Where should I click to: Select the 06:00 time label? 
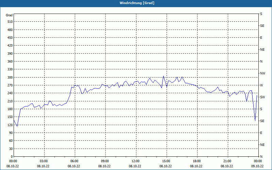(74, 161)
